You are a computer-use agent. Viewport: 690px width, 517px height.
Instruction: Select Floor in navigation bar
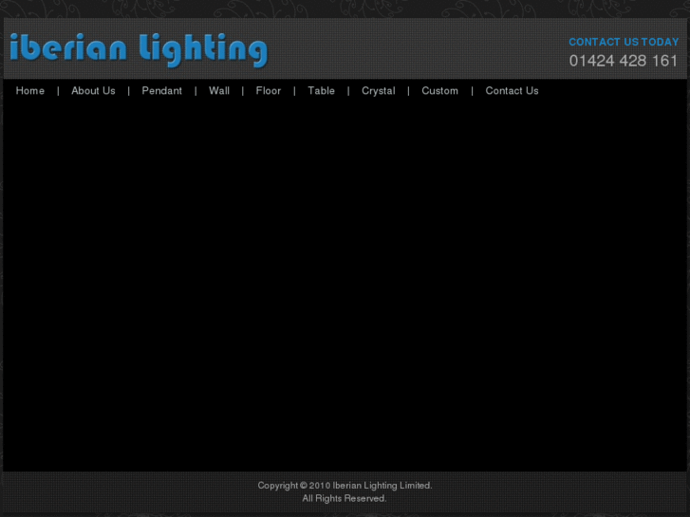click(x=269, y=91)
